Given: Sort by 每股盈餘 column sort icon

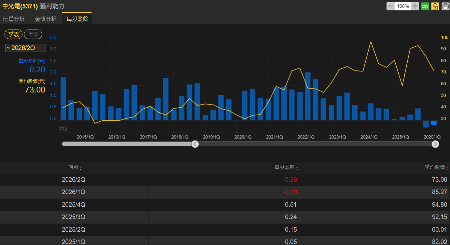Looking at the screenshot, I should (297, 168).
